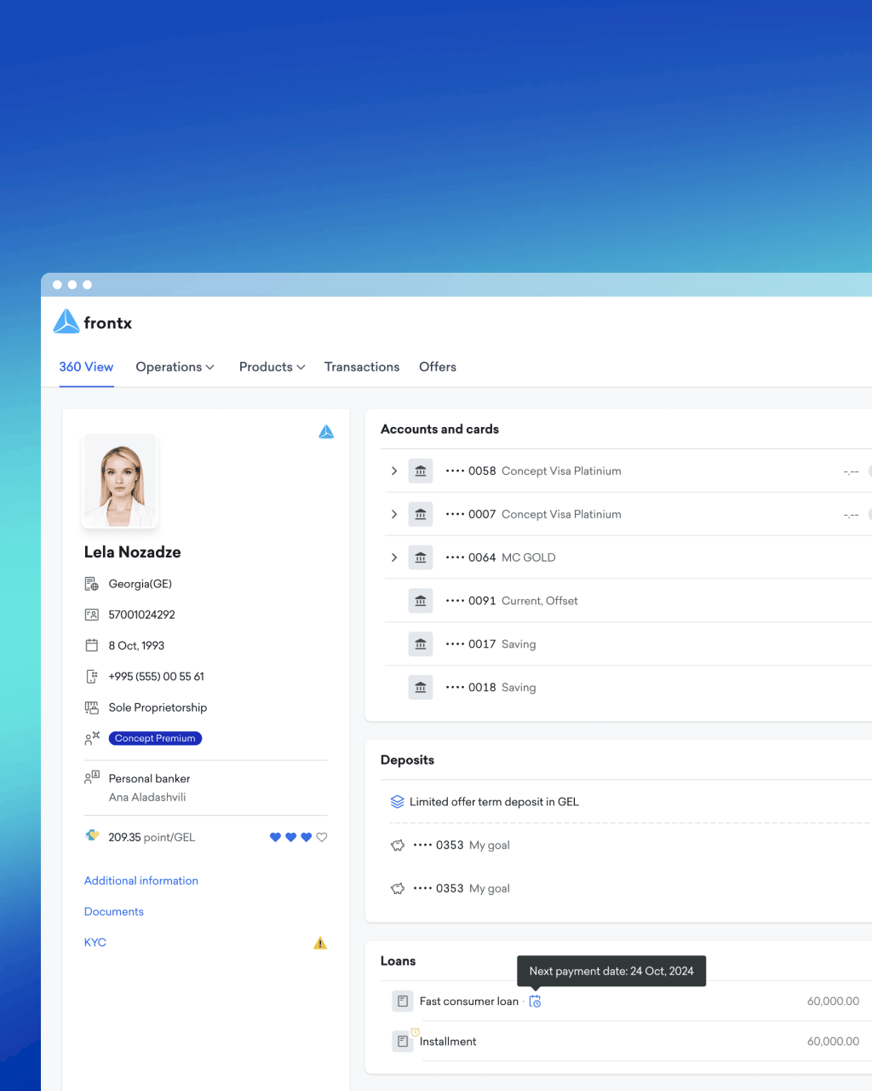The height and width of the screenshot is (1091, 872).
Task: Open Additional information link
Action: point(141,880)
